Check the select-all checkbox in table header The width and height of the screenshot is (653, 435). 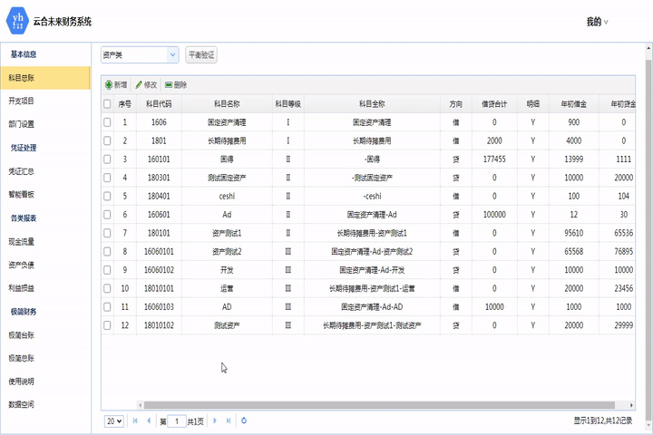click(x=108, y=104)
